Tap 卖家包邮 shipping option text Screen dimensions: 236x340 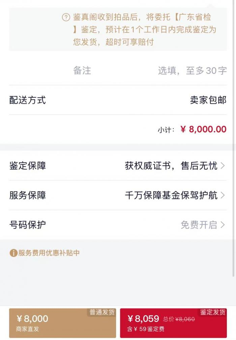(x=208, y=100)
